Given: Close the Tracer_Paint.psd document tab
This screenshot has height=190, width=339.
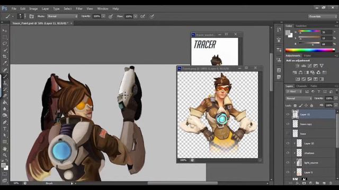Looking at the screenshot, I should click(71, 23).
